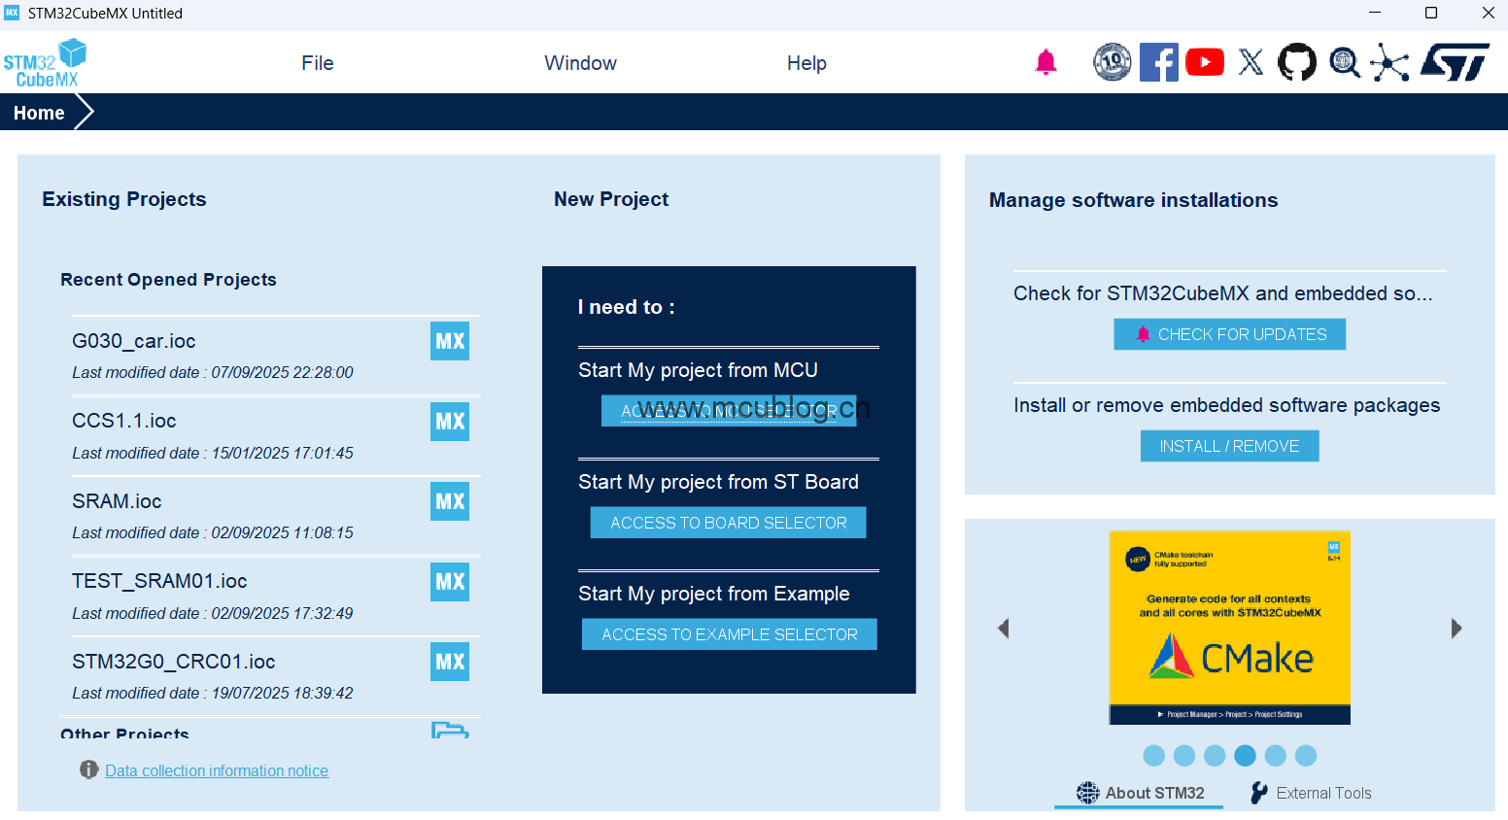
Task: Minimize the STM32CubeMX window
Action: pos(1375,13)
